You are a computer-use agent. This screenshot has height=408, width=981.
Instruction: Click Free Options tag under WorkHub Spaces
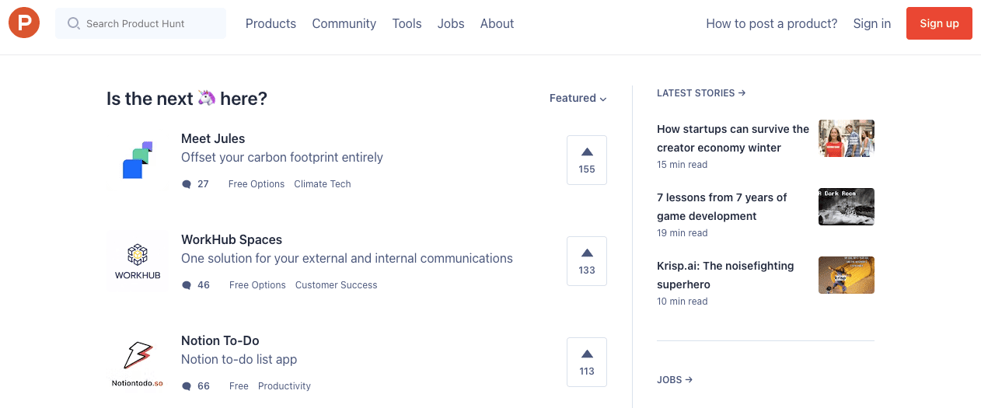coord(257,285)
